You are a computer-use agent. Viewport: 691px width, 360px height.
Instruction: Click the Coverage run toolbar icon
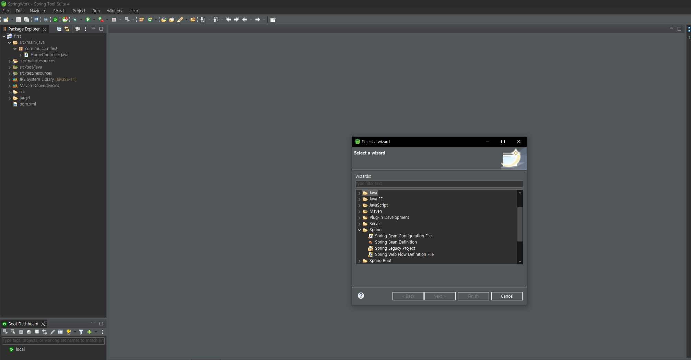[x=101, y=20]
